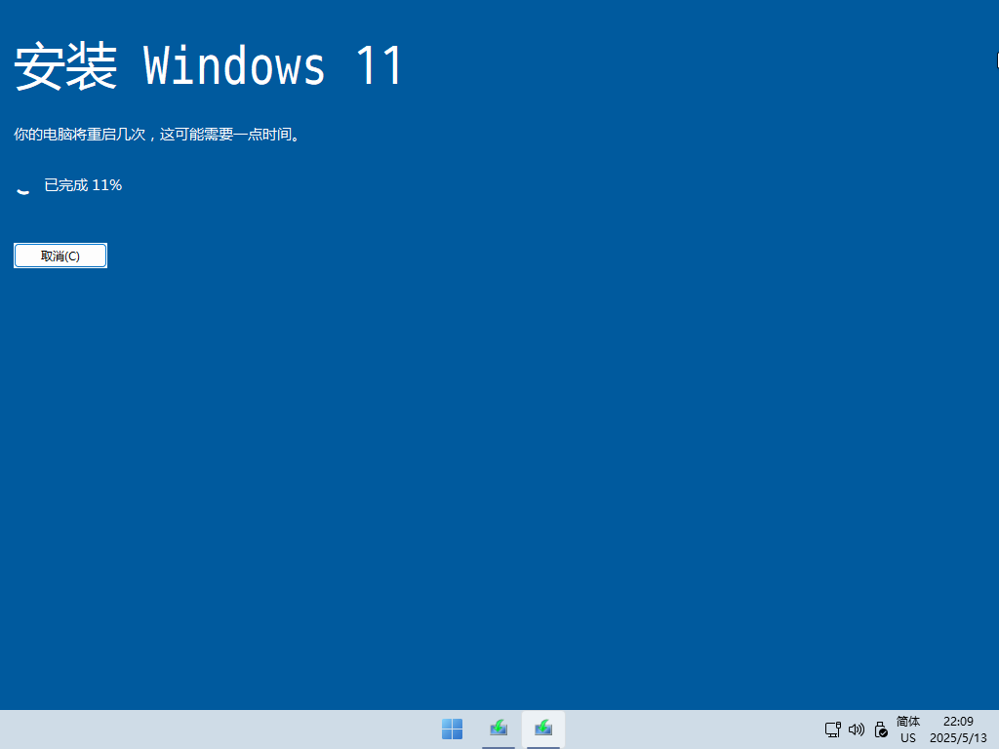Screen dimensions: 999x749
Task: Click the 你的电脑将重启几次 message text
Action: 157,135
